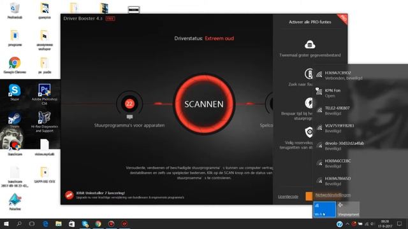Screen dimensions: 408x229
Task: Open Microsoft Store from the taskbar
Action: click(x=72, y=224)
